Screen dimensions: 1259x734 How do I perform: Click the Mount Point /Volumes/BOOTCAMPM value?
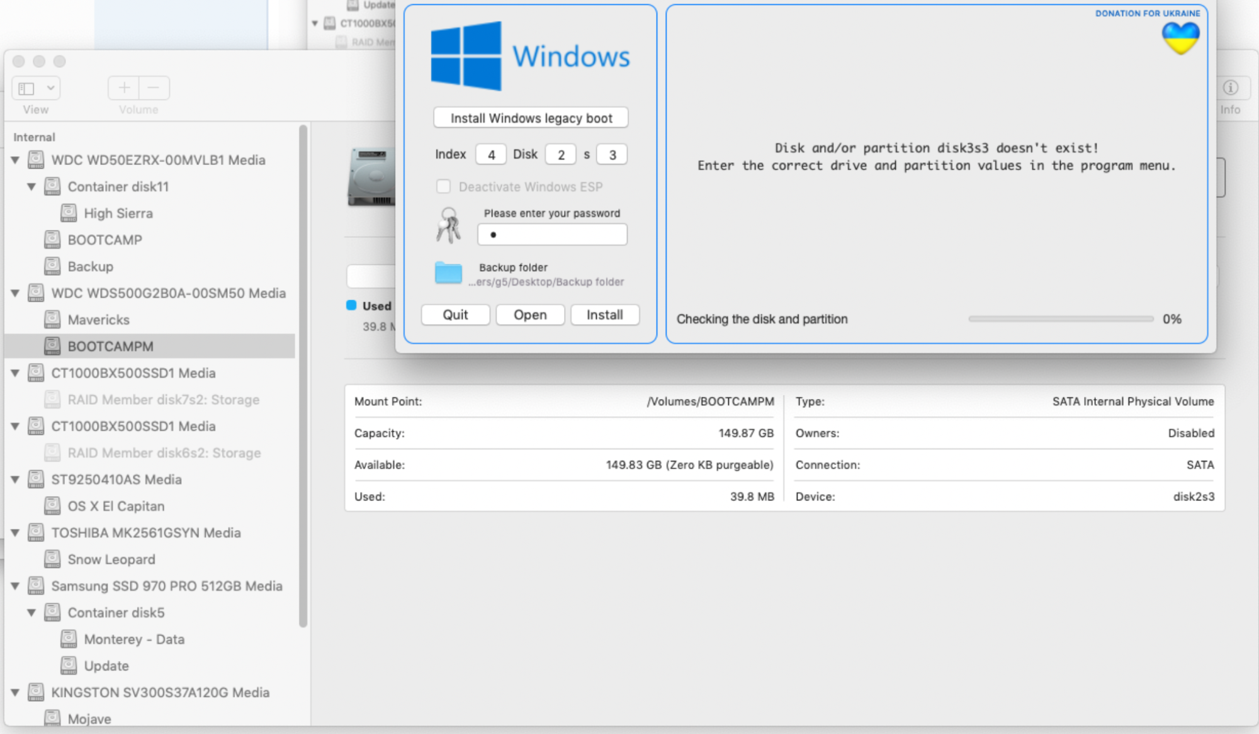(x=710, y=402)
